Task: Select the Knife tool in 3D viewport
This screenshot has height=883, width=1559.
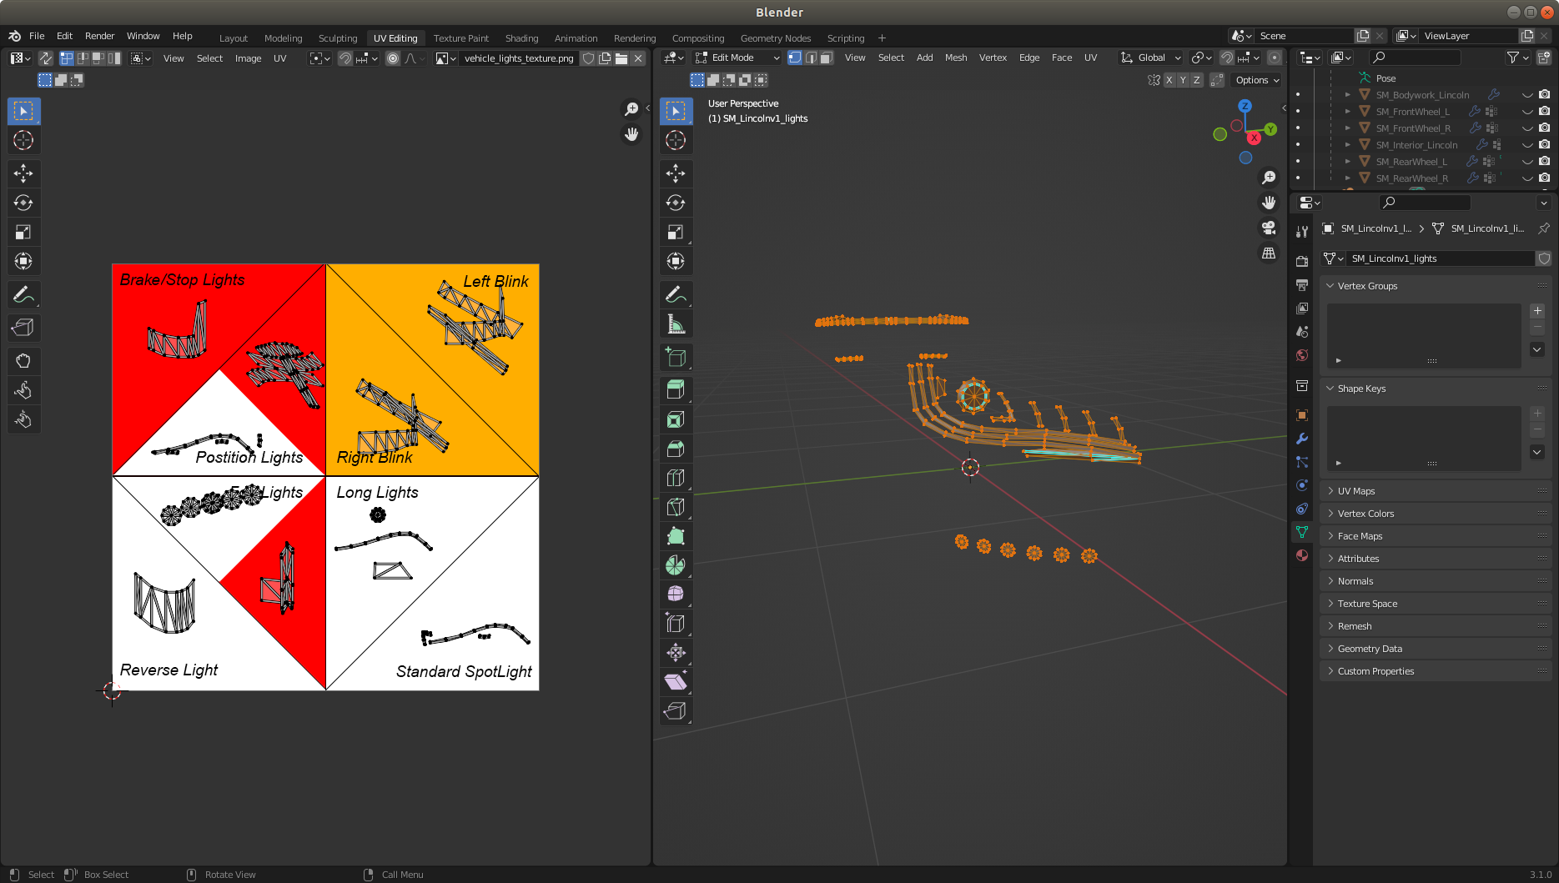Action: [676, 506]
